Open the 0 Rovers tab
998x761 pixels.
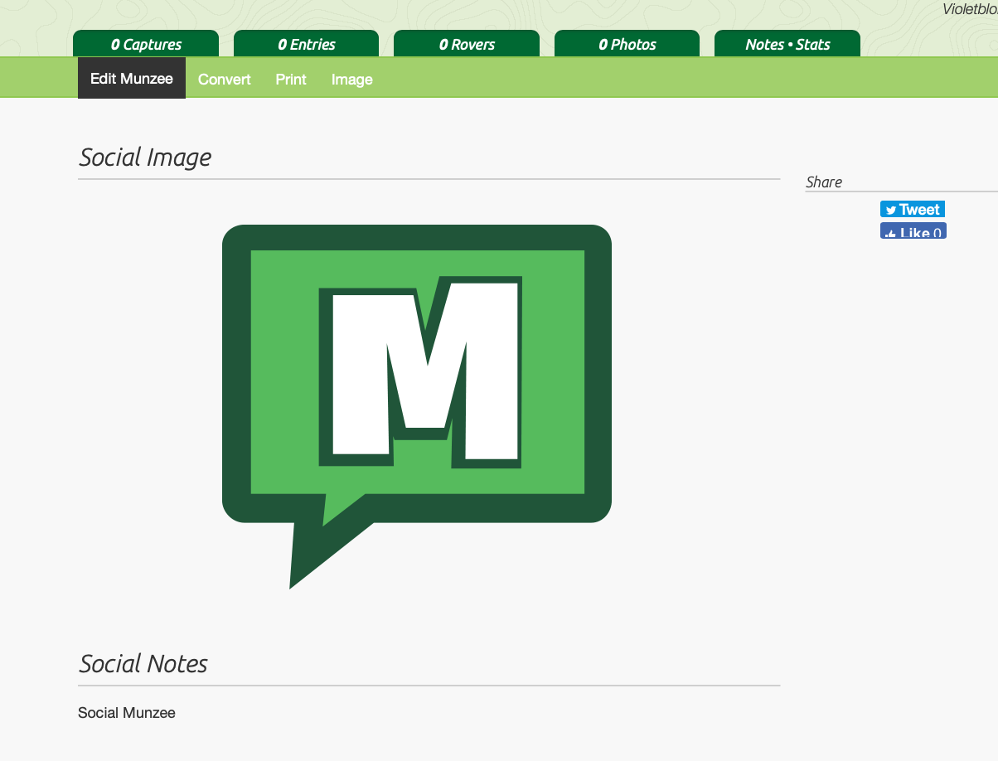click(x=467, y=44)
